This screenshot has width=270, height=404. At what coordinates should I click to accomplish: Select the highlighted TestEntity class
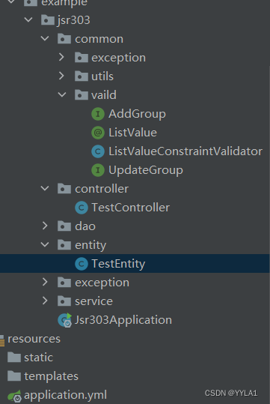point(118,264)
